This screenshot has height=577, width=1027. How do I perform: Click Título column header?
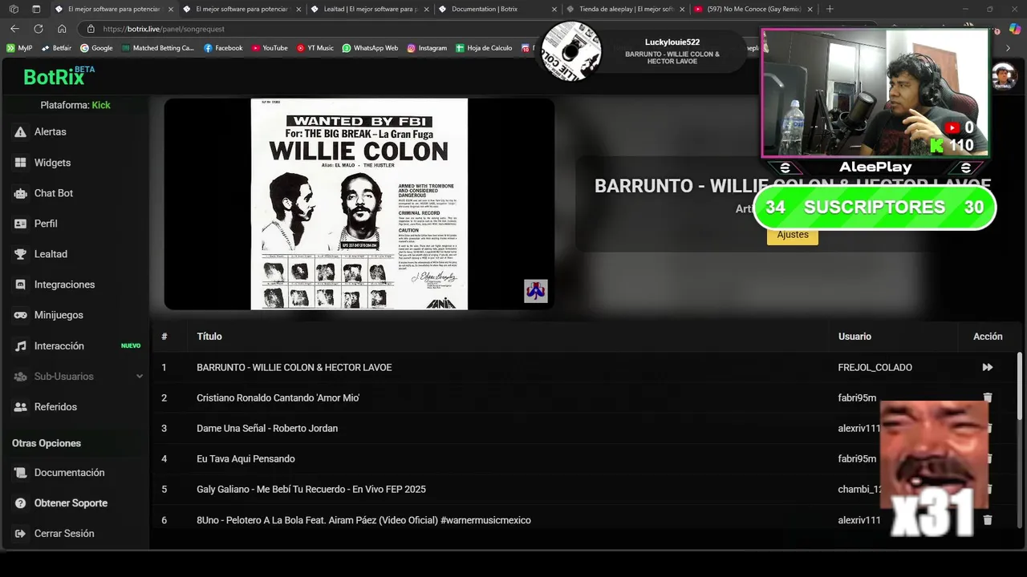209,337
